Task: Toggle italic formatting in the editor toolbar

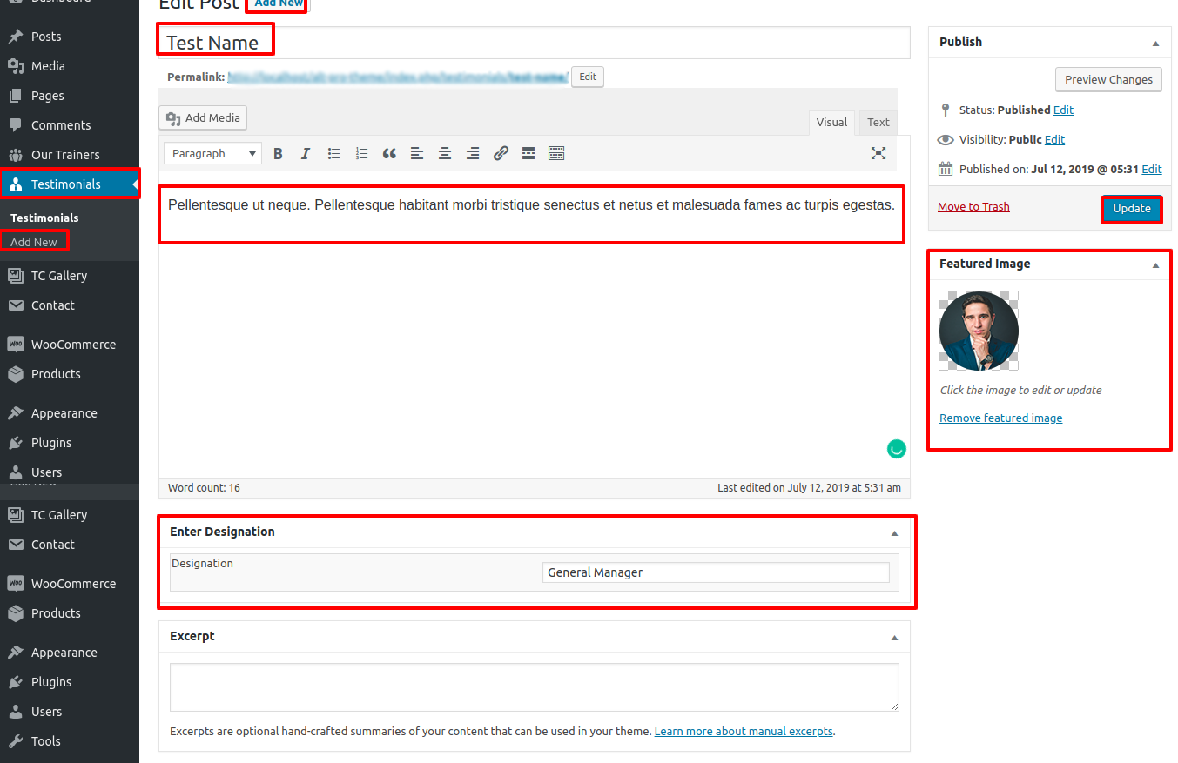Action: 306,154
